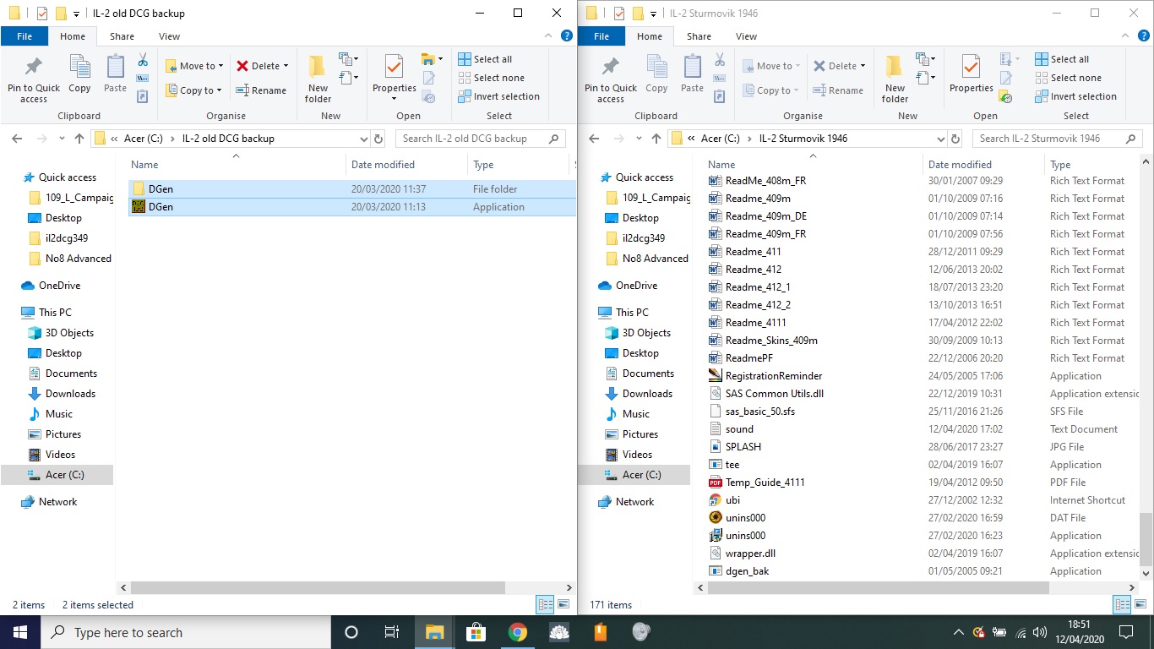Viewport: 1154px width, 649px height.
Task: Click Invert selection in left window
Action: pyautogui.click(x=498, y=96)
